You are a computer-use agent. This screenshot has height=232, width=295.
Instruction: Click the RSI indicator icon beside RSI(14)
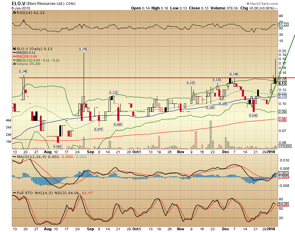click(14, 13)
